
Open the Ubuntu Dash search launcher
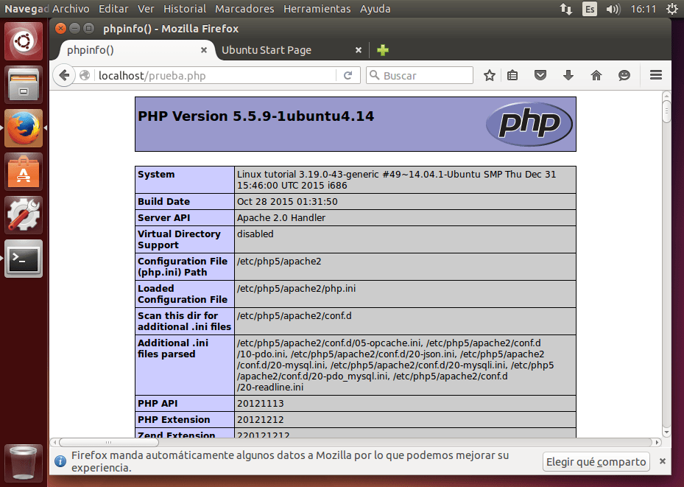(x=24, y=41)
